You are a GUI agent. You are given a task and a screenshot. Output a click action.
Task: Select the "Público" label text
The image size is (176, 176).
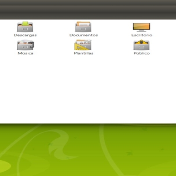[x=142, y=53]
